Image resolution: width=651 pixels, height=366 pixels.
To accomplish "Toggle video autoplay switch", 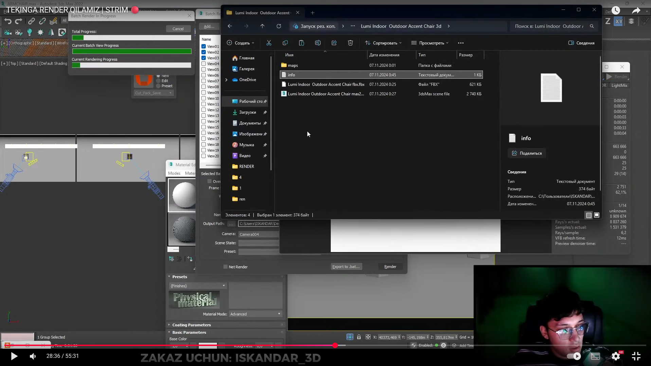I will point(574,356).
